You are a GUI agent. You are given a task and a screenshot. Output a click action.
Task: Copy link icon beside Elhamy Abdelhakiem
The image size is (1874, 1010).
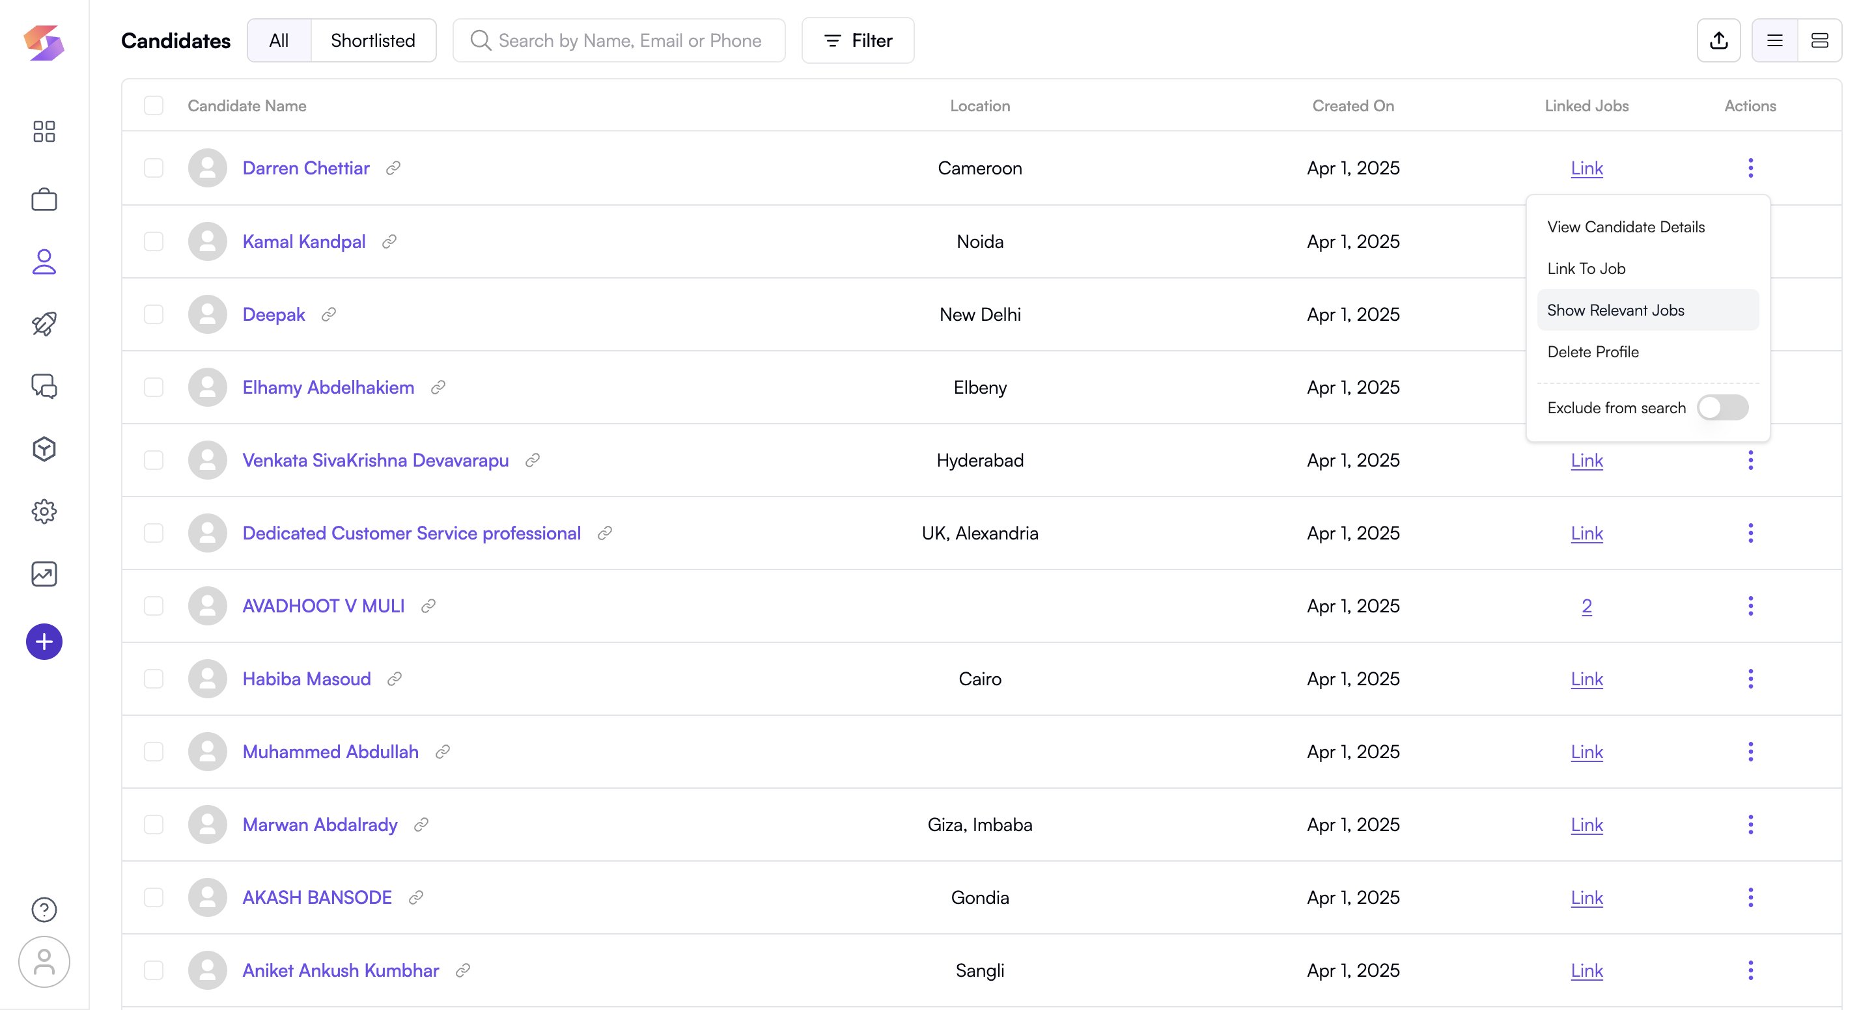pos(438,388)
